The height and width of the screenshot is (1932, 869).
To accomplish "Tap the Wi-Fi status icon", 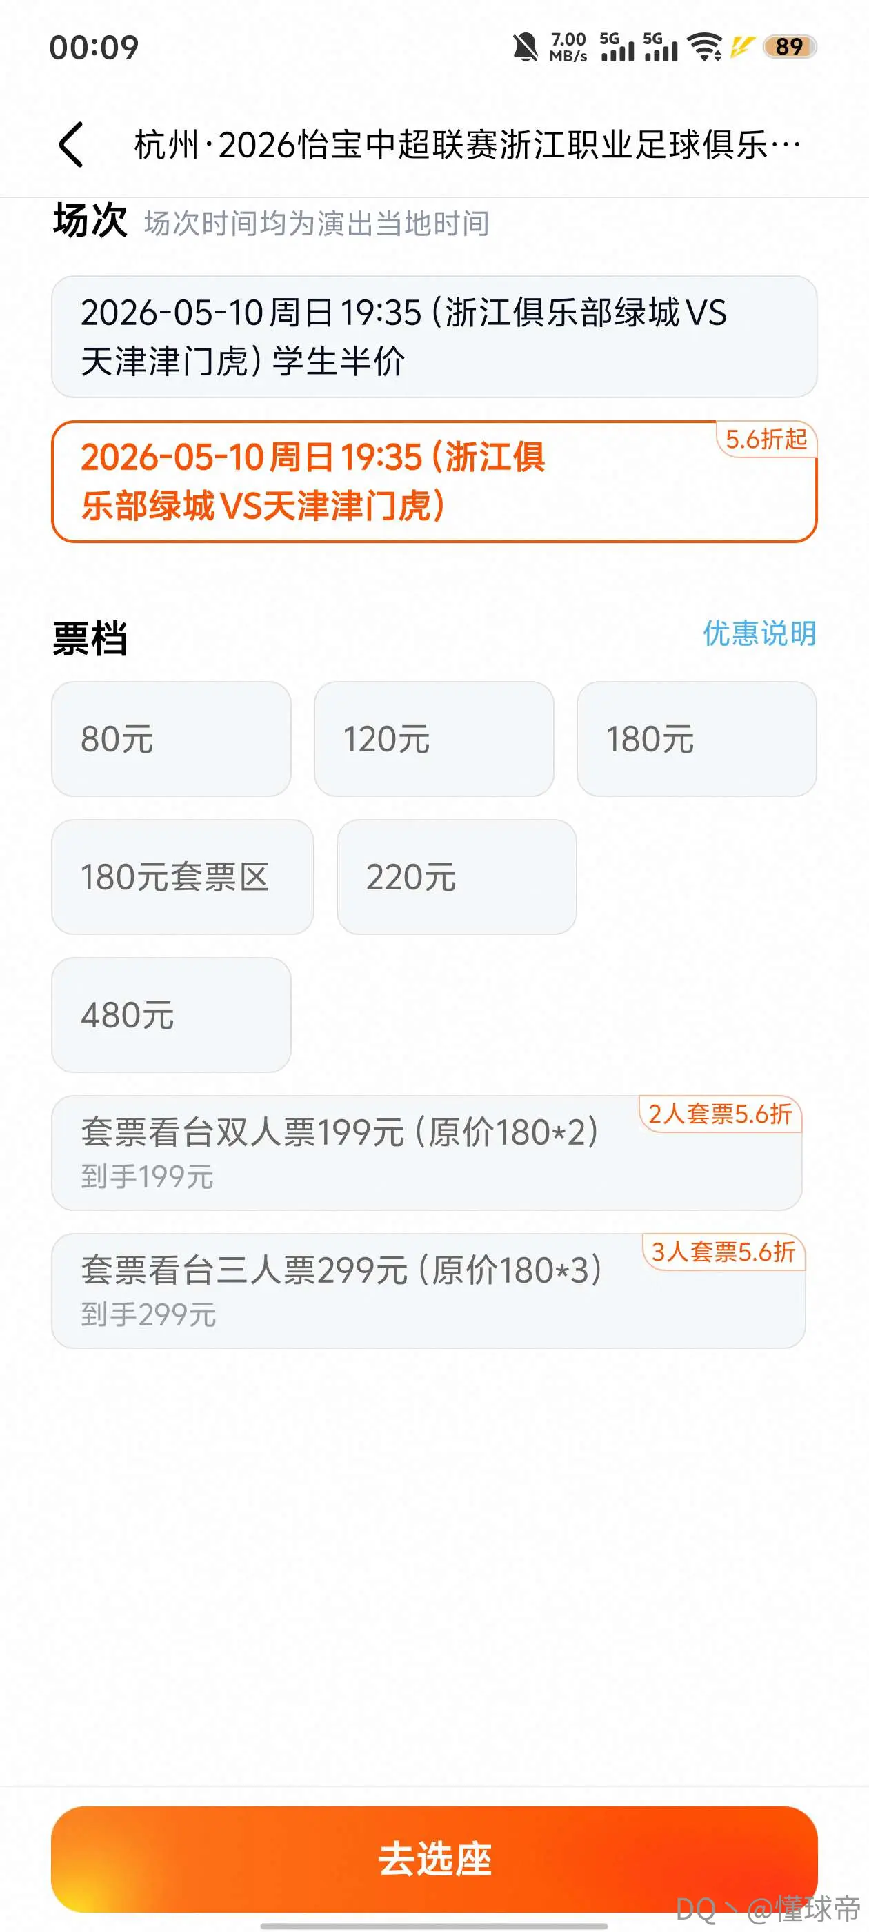I will click(x=705, y=46).
